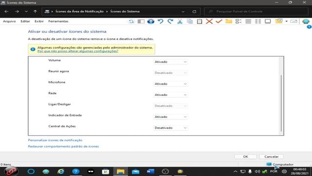Click the '0 itens' status text

5,164
